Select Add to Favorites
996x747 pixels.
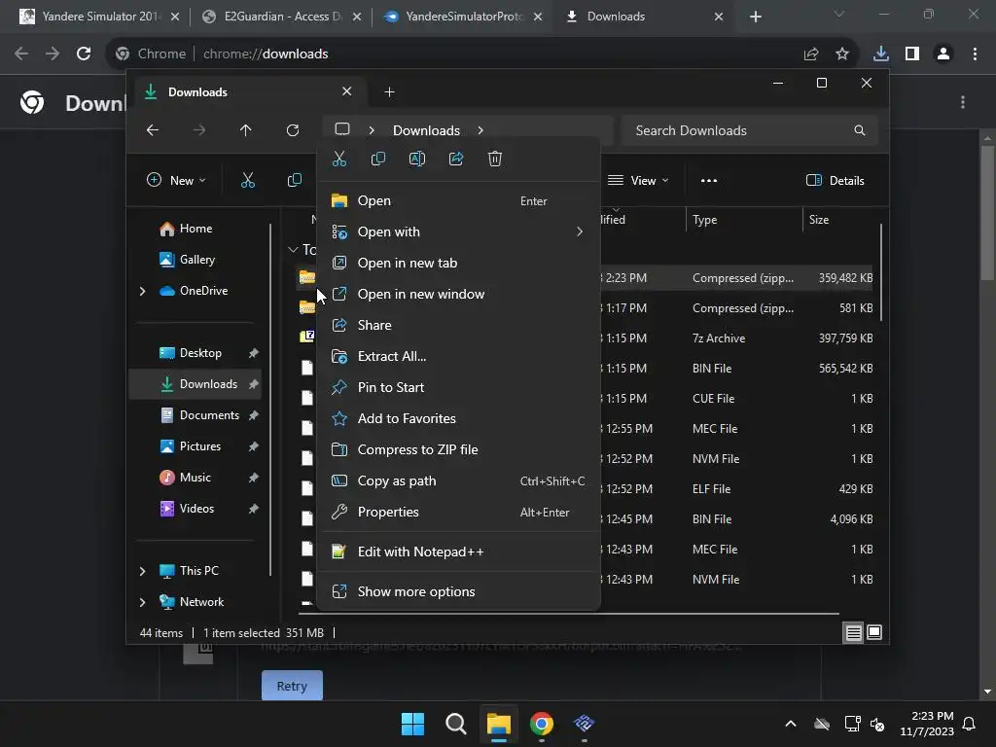[458, 418]
